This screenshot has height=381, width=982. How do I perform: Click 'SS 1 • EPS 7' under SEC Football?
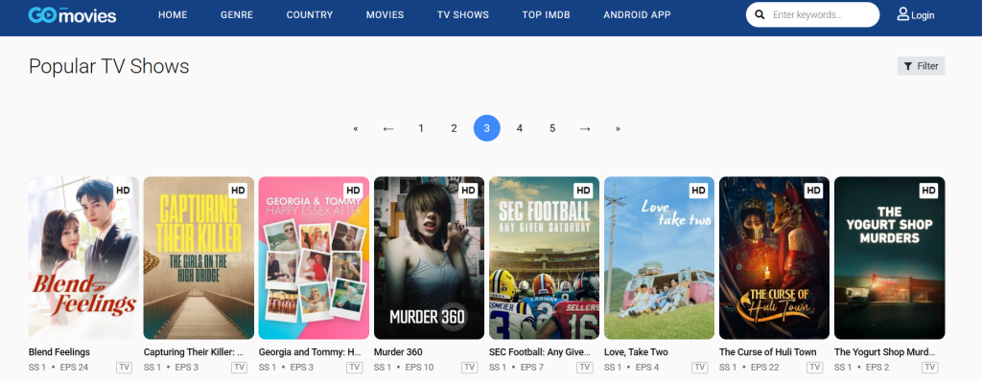click(x=516, y=368)
